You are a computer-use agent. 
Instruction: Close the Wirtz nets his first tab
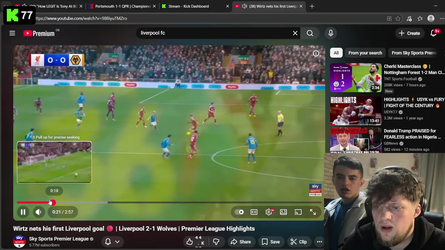tap(301, 6)
